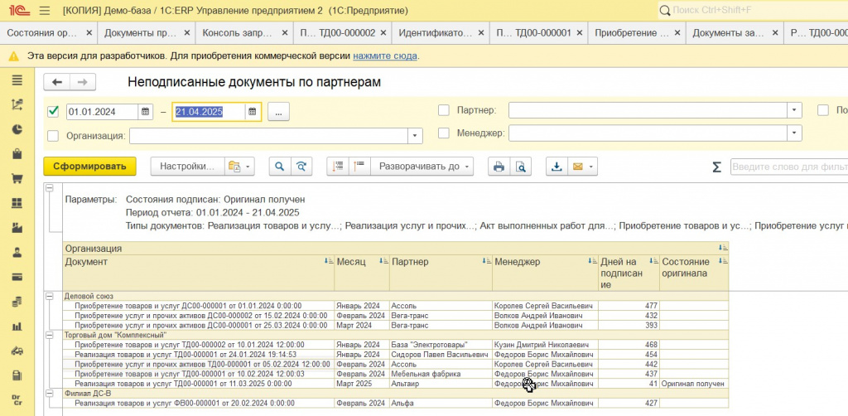Collapse the Филиал ДС-В group
Image resolution: width=848 pixels, height=416 pixels.
tap(51, 394)
